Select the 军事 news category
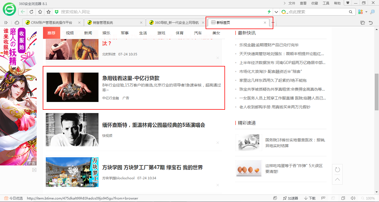The width and height of the screenshot is (379, 202). pyautogui.click(x=125, y=33)
